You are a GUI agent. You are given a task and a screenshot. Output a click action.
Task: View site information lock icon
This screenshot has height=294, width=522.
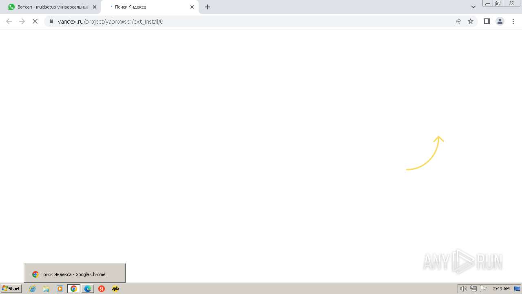pos(51,21)
